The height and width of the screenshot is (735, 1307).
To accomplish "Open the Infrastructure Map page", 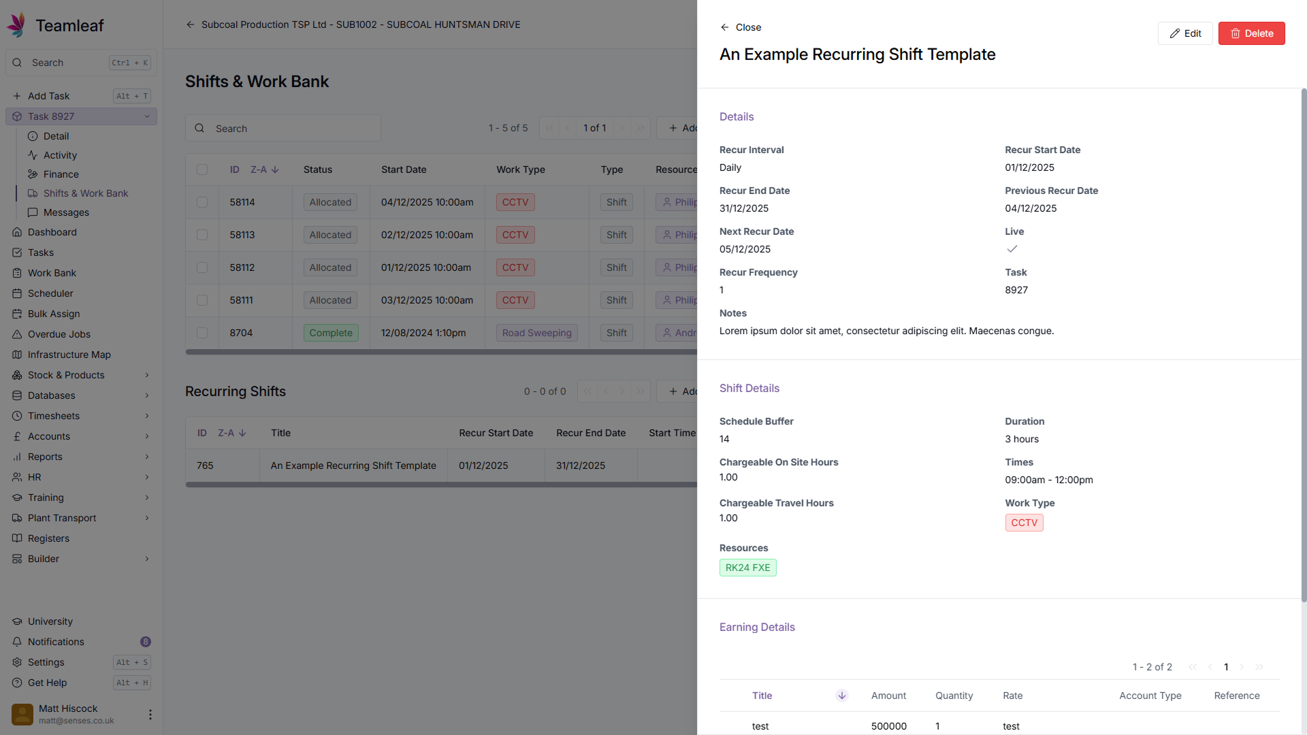I will pyautogui.click(x=69, y=355).
